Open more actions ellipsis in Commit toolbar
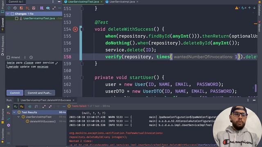The image size is (262, 147). point(60,8)
